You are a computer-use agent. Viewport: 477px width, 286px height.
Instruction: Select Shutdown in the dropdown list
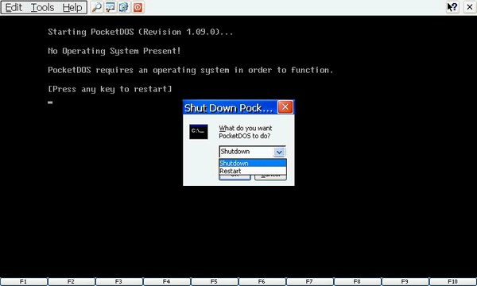click(253, 163)
